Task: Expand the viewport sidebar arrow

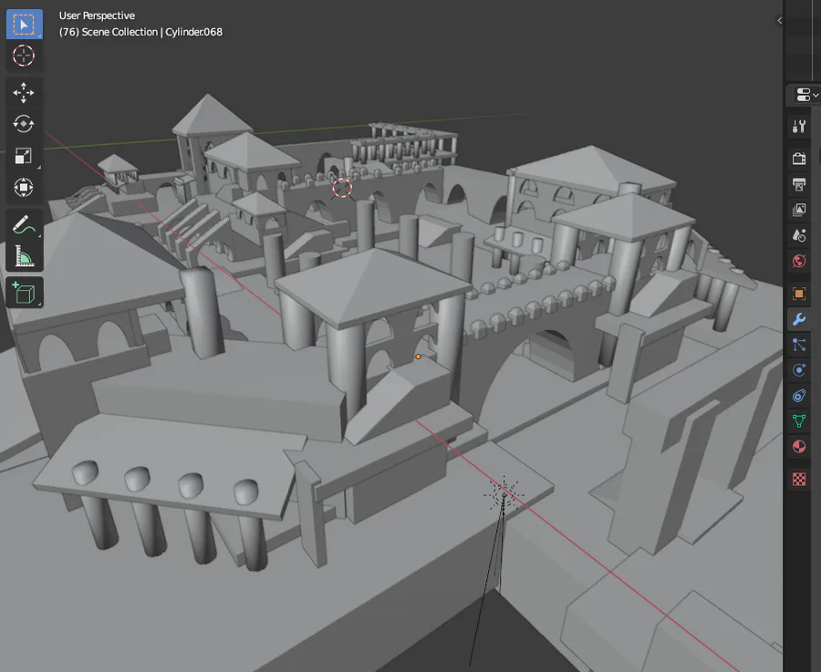Action: coord(779,20)
